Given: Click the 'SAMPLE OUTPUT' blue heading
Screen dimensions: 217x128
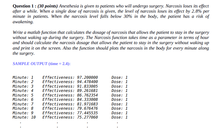Looking at the screenshot, I should [x=30, y=64].
